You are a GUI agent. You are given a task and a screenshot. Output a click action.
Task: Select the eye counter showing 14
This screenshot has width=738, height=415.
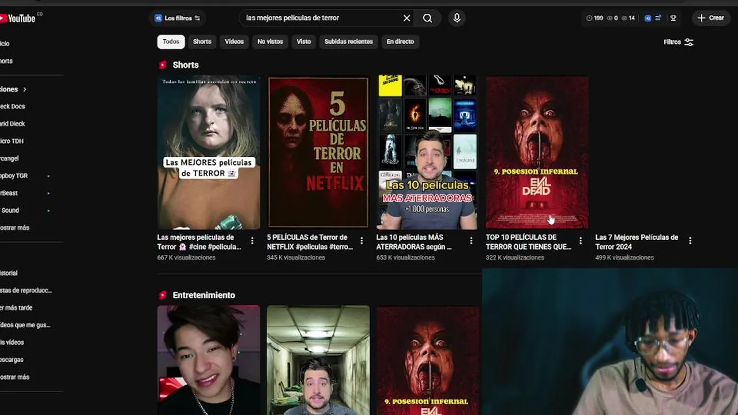[628, 18]
